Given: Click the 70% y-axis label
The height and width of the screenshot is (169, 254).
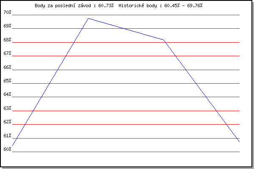Looking at the screenshot, I should 7,12.
